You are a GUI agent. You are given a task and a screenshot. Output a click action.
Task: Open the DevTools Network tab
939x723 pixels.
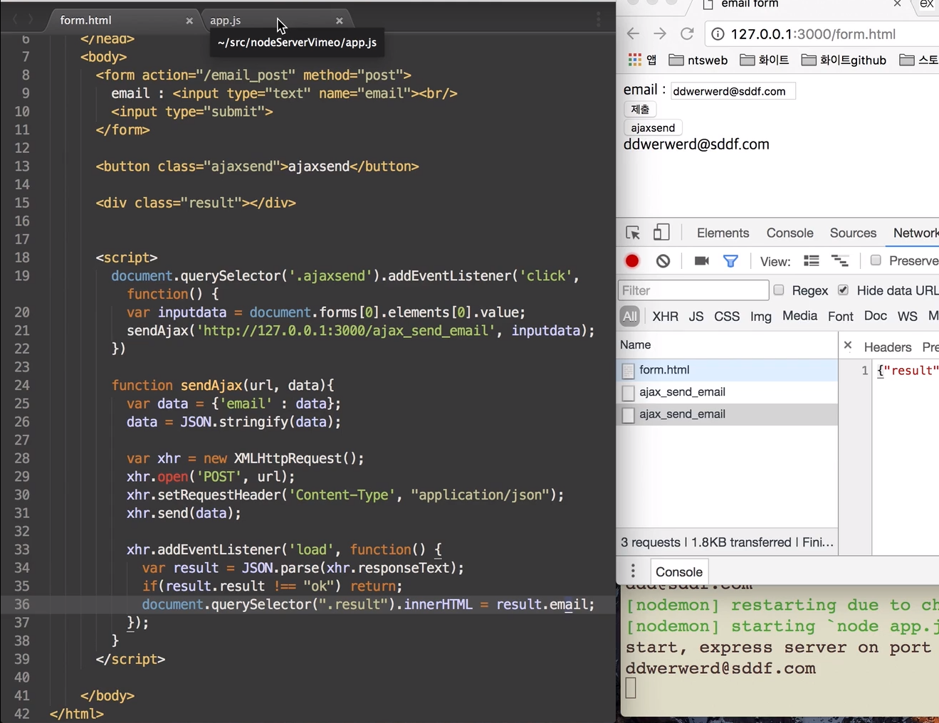tap(916, 233)
